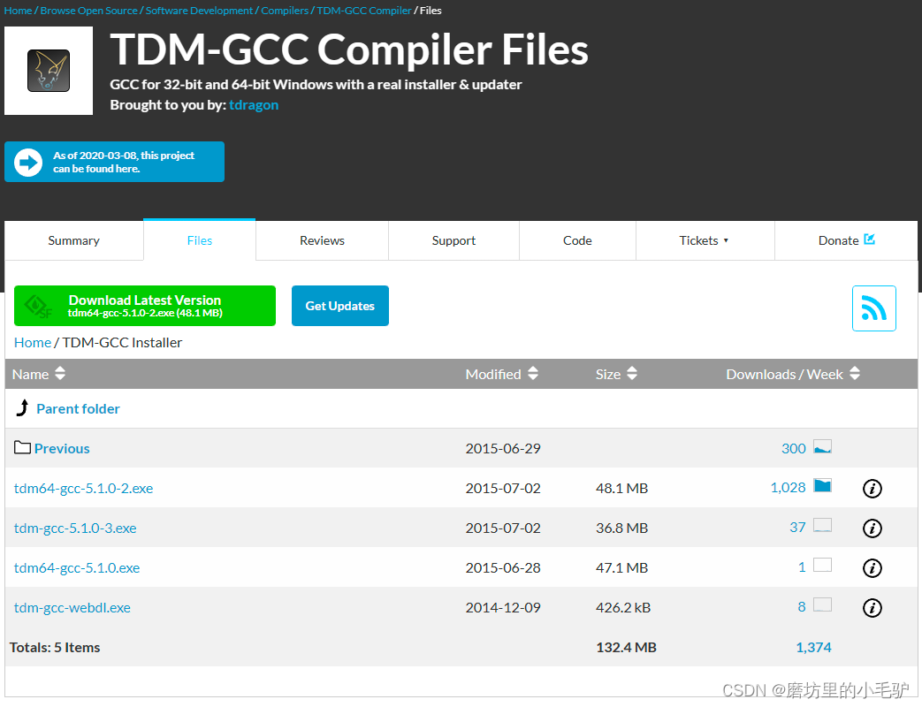The image size is (922, 707).
Task: Click the 2015-06-28 modified date
Action: pyautogui.click(x=503, y=567)
